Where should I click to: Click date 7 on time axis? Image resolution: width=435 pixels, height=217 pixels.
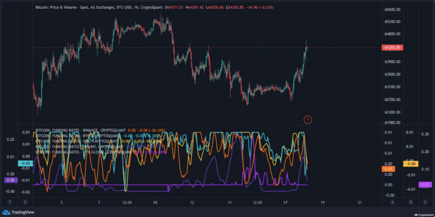99,202
